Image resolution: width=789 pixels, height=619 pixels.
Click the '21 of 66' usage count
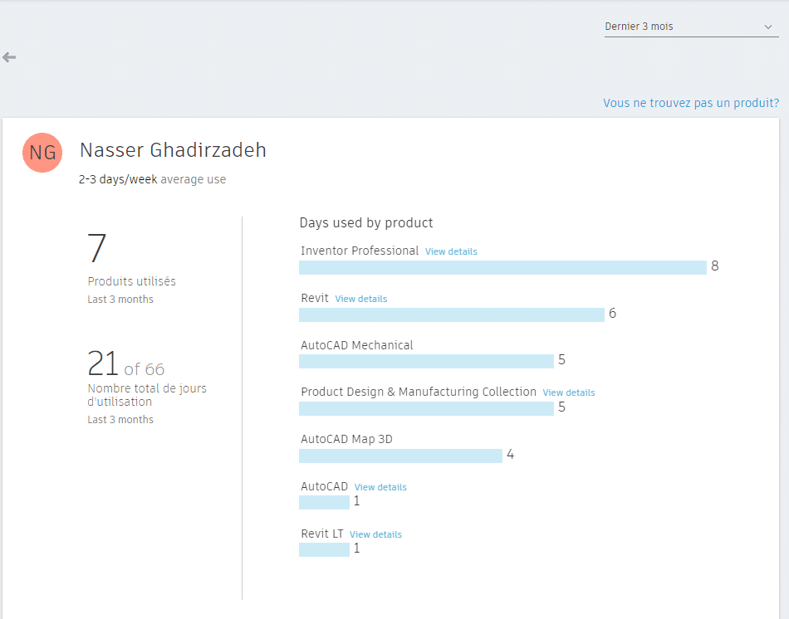click(125, 363)
